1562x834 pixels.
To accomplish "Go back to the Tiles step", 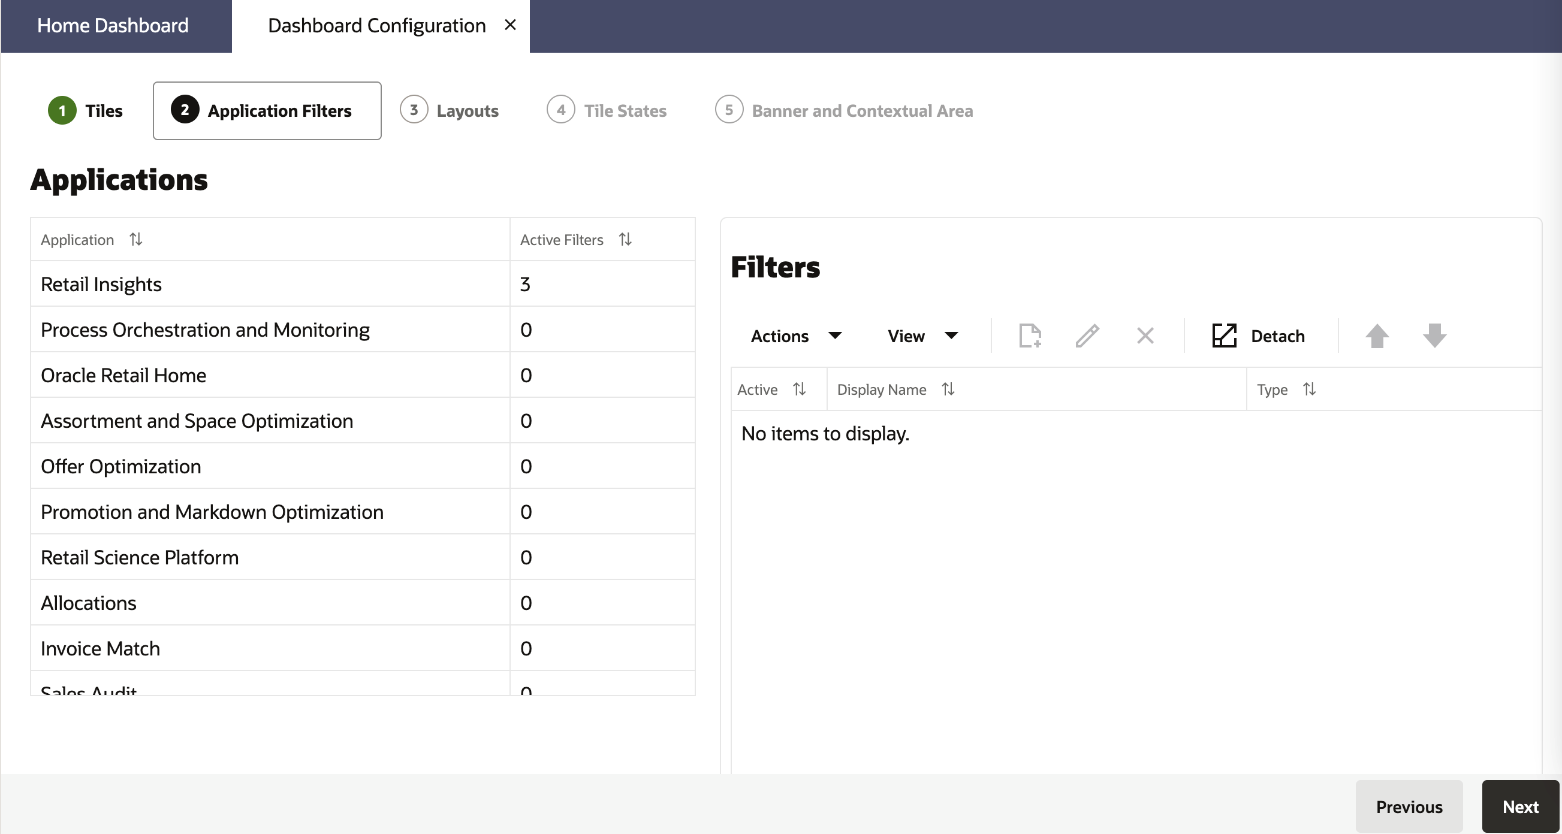I will 86,110.
